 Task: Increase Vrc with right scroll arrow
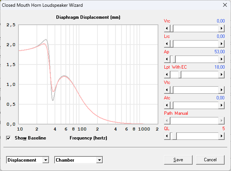[222, 28]
